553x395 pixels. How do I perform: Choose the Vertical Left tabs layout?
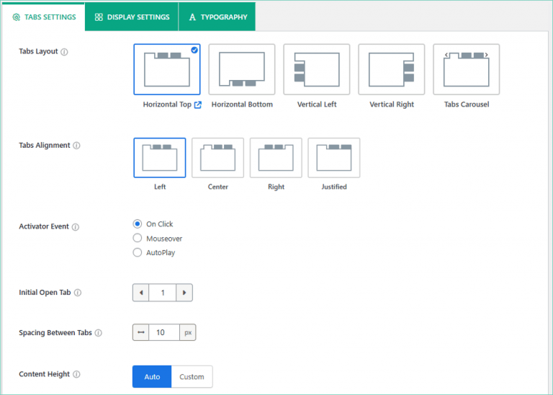click(317, 69)
